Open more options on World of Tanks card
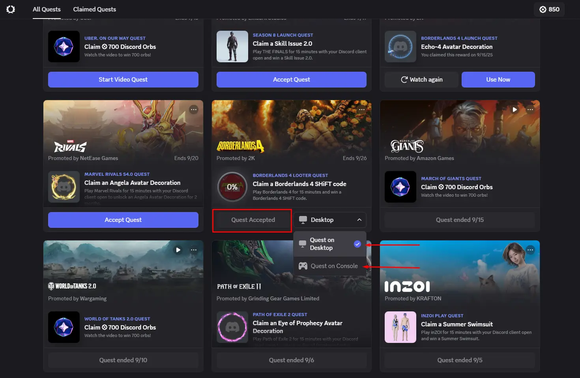The width and height of the screenshot is (580, 378). click(194, 250)
